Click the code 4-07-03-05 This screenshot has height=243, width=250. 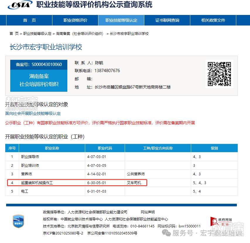click(x=97, y=166)
